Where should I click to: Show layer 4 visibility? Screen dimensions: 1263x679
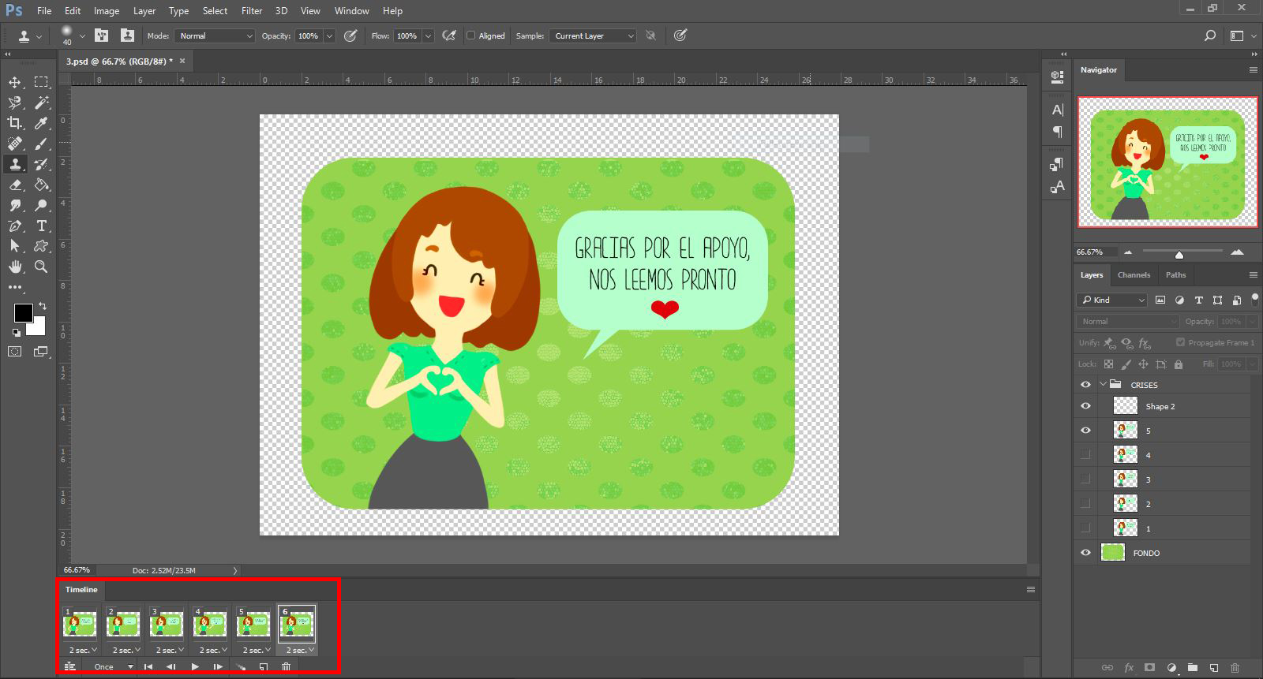point(1085,455)
